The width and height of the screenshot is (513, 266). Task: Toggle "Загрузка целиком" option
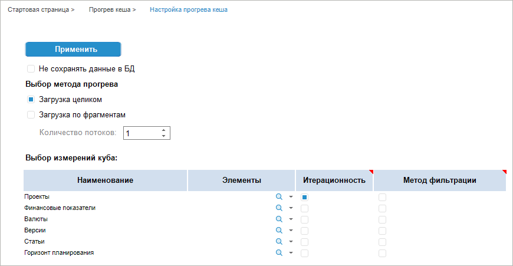31,99
